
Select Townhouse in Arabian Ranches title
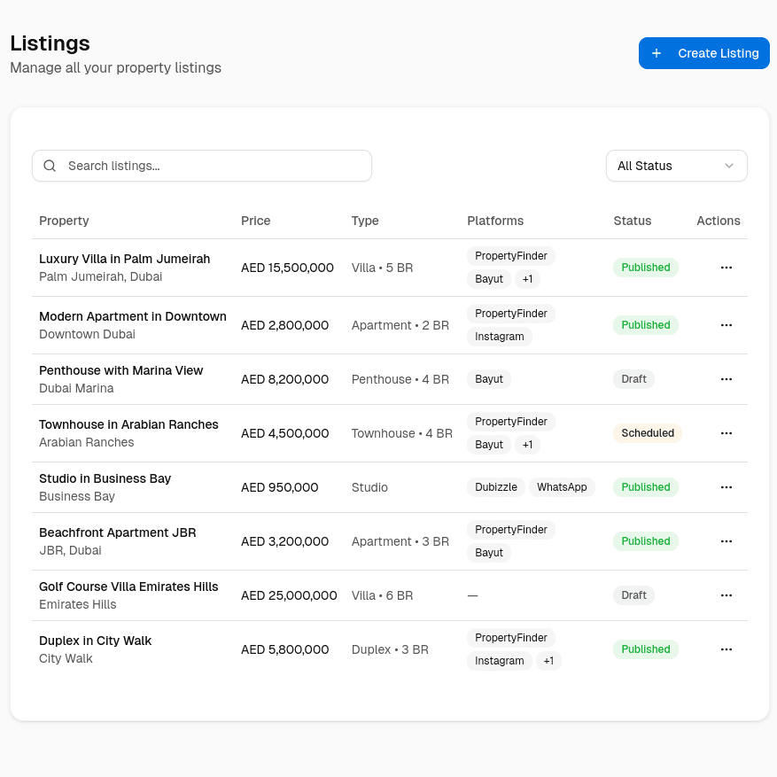128,424
